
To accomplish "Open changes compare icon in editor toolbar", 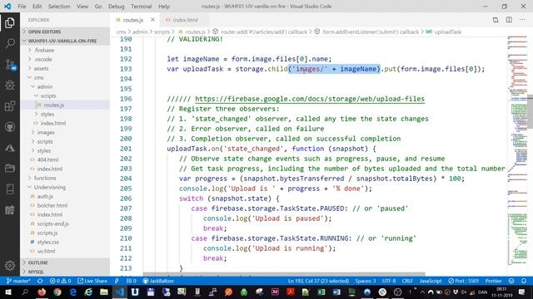I will coord(496,20).
